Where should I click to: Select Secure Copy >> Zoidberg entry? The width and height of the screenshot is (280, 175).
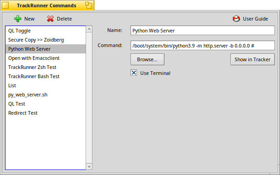point(45,40)
